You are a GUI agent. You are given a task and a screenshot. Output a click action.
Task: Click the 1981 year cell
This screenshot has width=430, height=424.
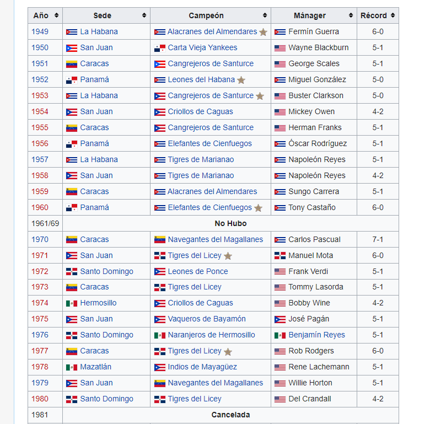(45, 415)
